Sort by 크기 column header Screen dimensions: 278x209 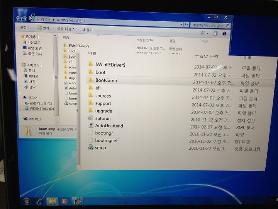pos(205,42)
